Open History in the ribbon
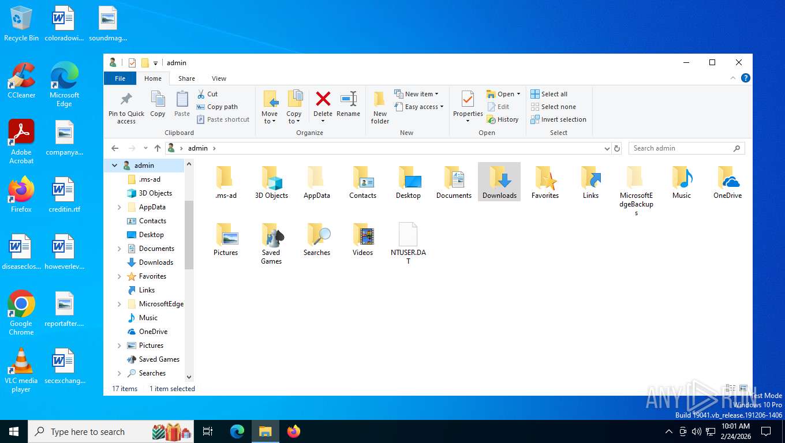The height and width of the screenshot is (443, 785). click(502, 119)
